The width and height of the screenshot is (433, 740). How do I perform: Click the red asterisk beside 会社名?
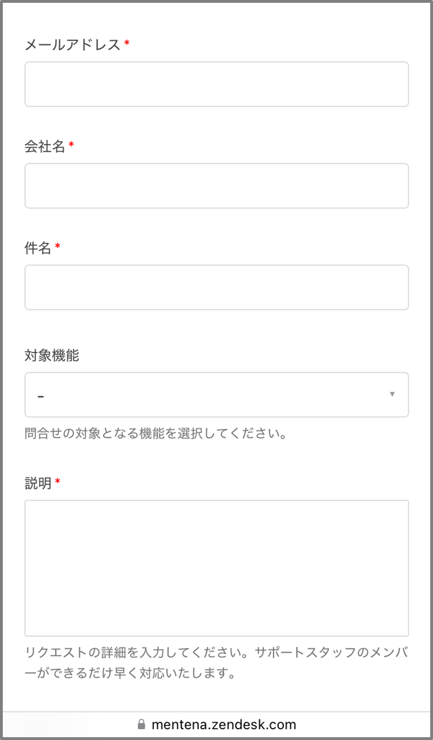[x=71, y=145]
